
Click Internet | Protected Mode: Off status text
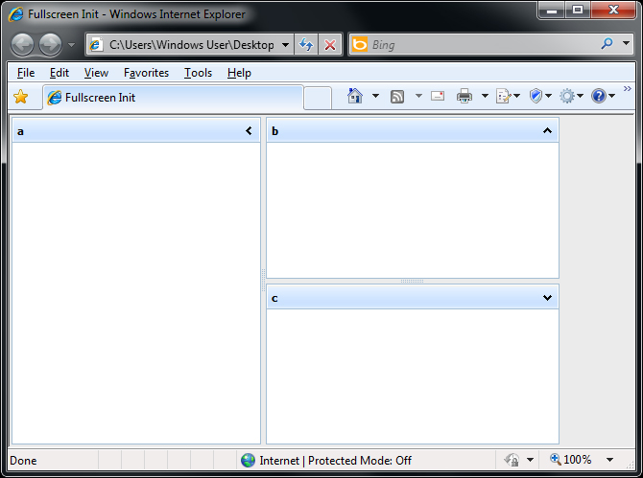point(336,461)
